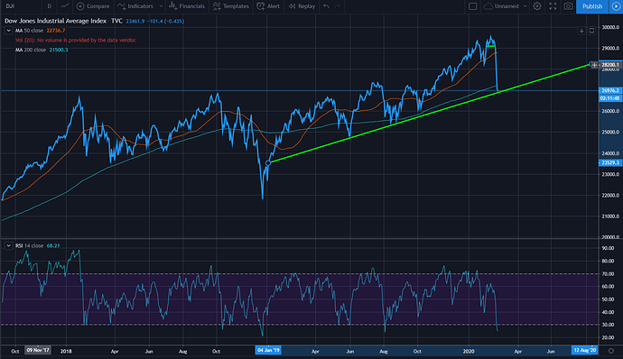Collapse the RSI legend chevron
Image resolution: width=623 pixels, height=359 pixels.
click(x=8, y=246)
